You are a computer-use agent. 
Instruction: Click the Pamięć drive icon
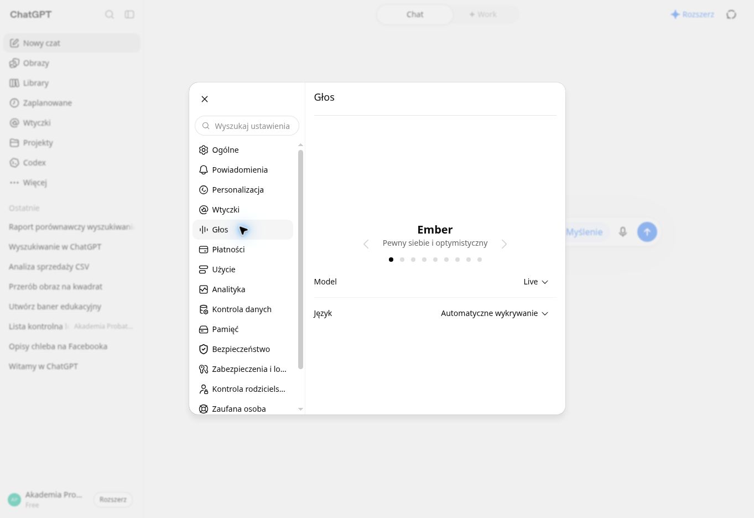click(204, 329)
